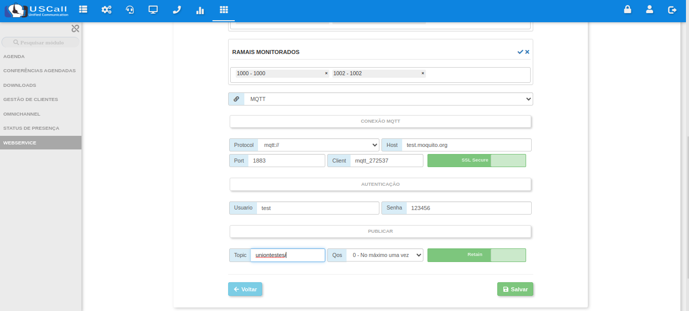Click the Senha input field
This screenshot has height=311, width=689.
pyautogui.click(x=469, y=208)
